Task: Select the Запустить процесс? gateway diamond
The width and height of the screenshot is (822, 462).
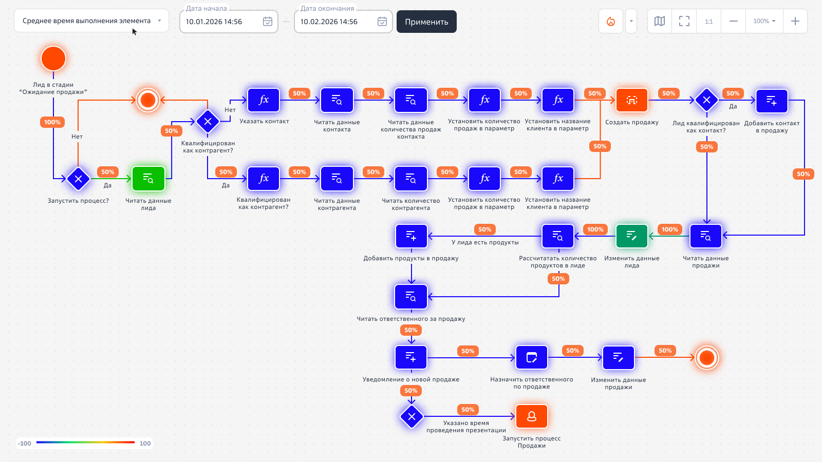Action: 78,179
